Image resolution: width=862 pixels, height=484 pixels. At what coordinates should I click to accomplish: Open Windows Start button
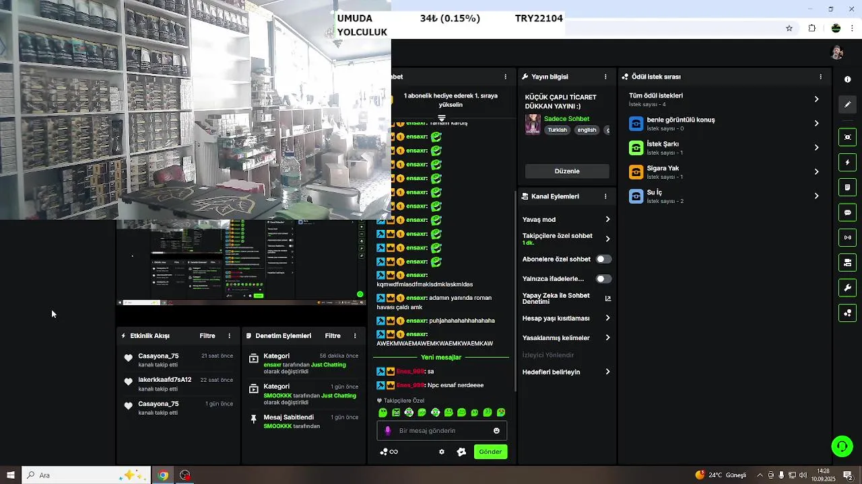pyautogui.click(x=11, y=475)
